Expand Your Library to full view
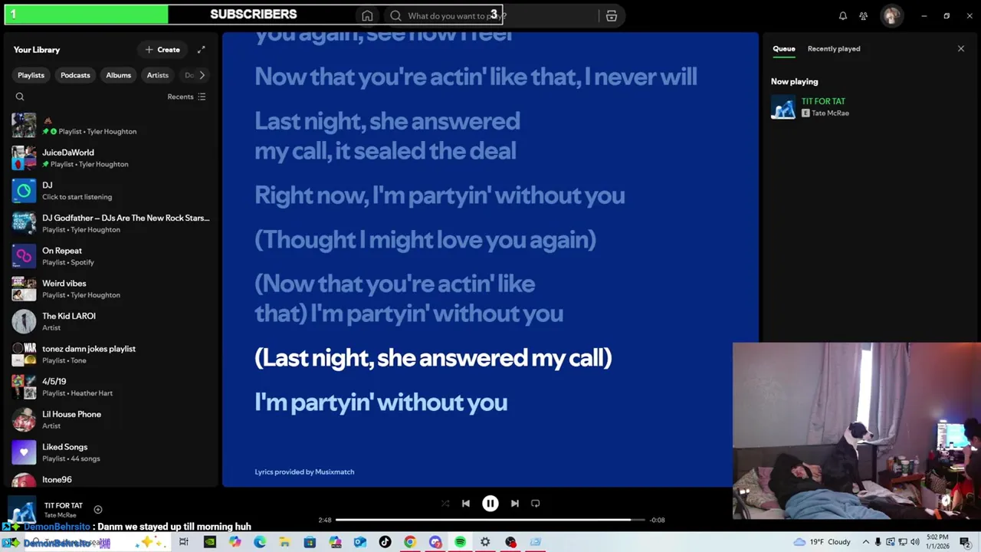This screenshot has width=981, height=552. [x=202, y=50]
